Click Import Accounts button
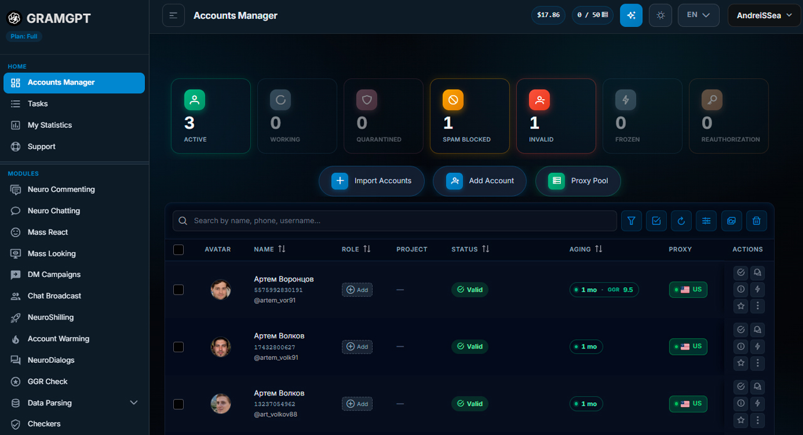803x435 pixels. [371, 181]
